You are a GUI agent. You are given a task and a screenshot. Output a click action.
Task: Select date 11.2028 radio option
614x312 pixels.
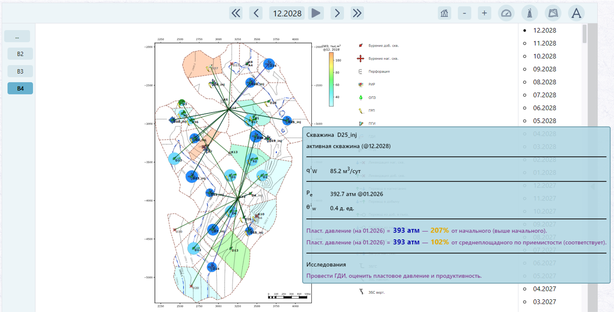540,43
